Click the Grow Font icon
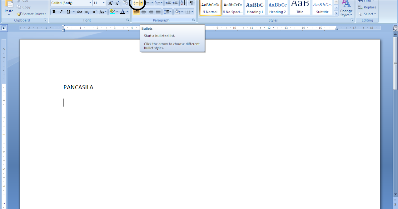This screenshot has width=398, height=209. pyautogui.click(x=110, y=3)
